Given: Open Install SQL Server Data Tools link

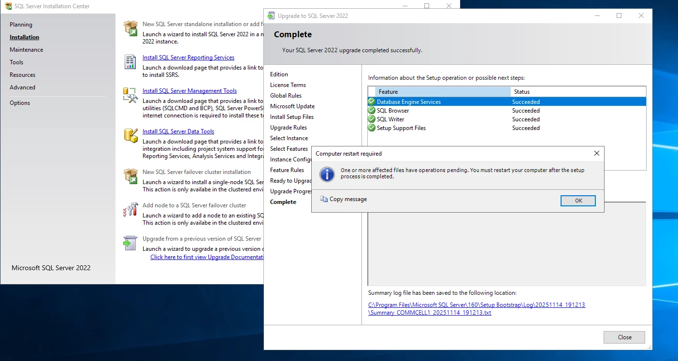Looking at the screenshot, I should (178, 131).
